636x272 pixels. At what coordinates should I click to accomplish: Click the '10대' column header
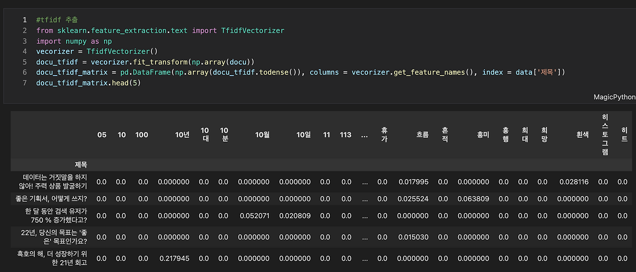tap(205, 135)
